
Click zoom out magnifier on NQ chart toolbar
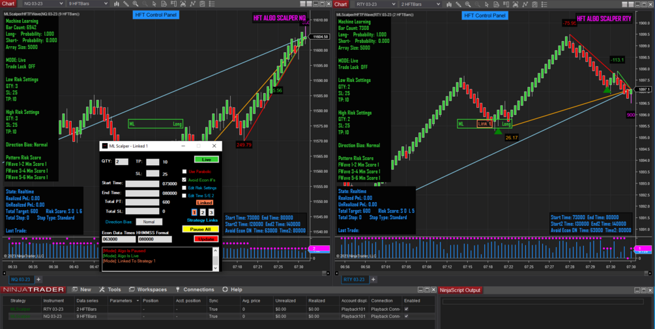tap(145, 4)
